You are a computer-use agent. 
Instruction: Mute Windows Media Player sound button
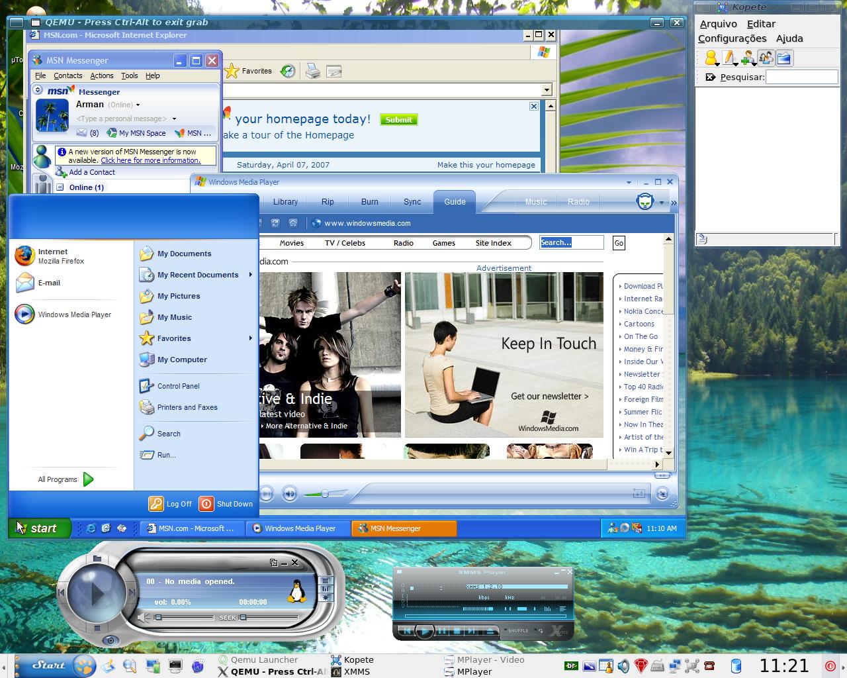pyautogui.click(x=289, y=493)
